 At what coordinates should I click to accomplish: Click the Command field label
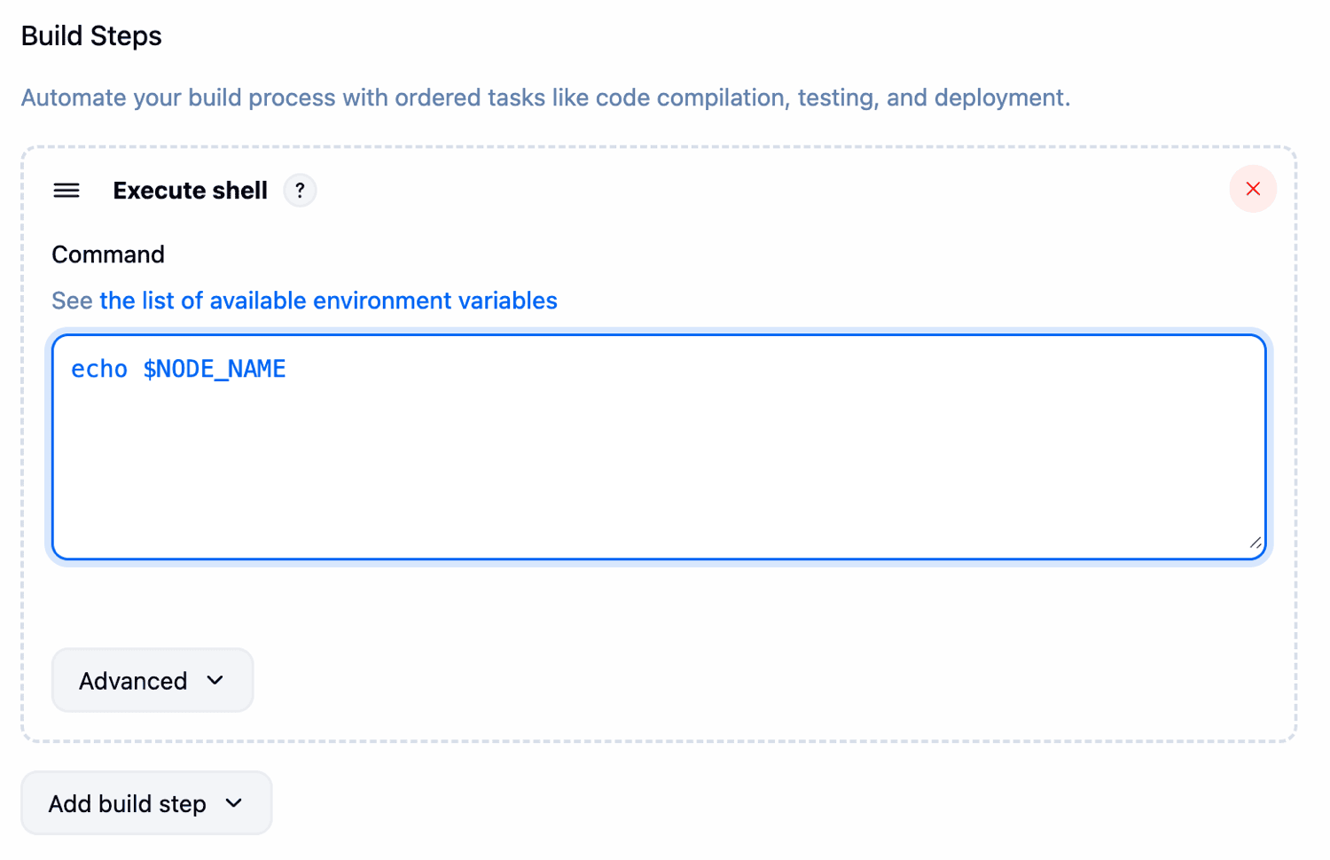click(x=108, y=254)
